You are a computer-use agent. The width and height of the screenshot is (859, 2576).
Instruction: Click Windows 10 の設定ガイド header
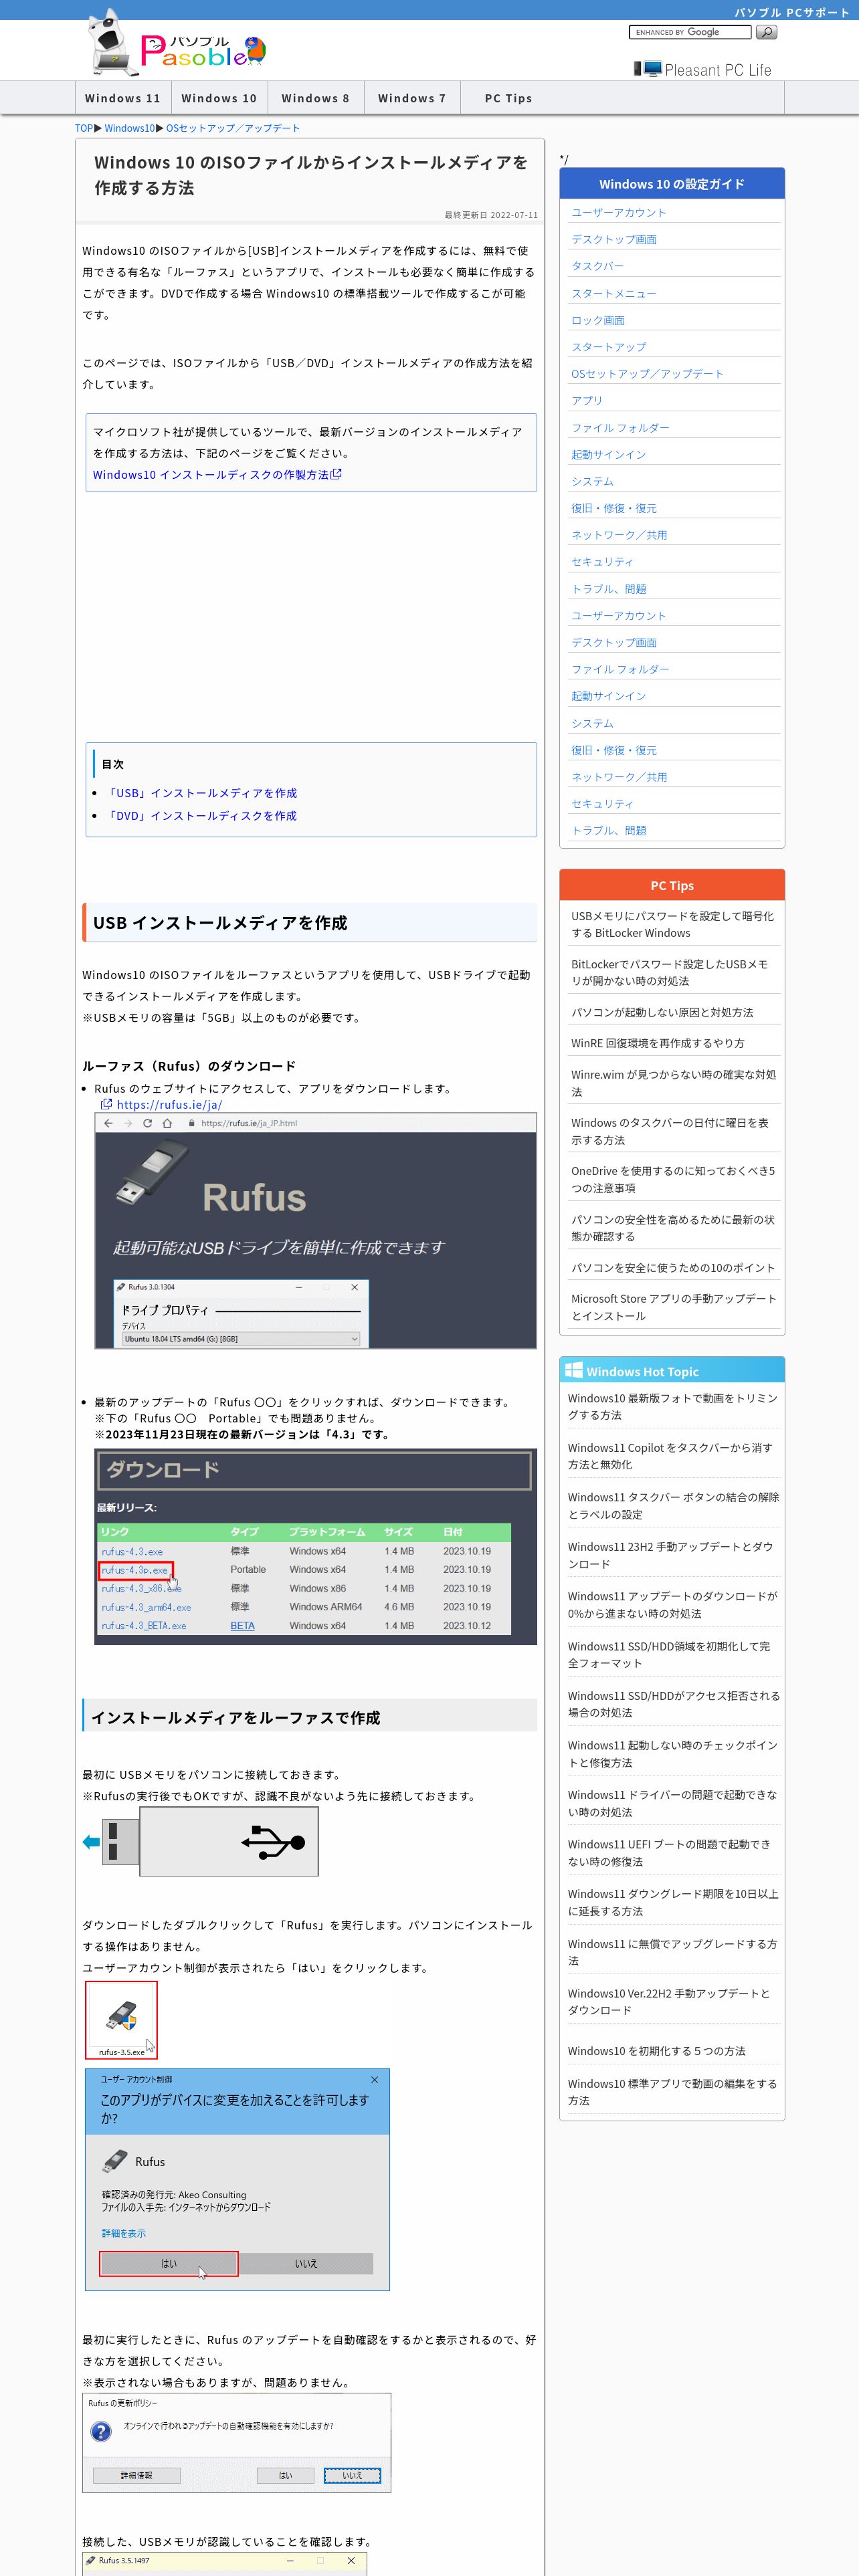tap(672, 184)
